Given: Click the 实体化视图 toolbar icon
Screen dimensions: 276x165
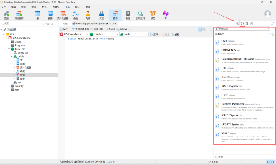Looking at the screenshot, I should point(63,15).
